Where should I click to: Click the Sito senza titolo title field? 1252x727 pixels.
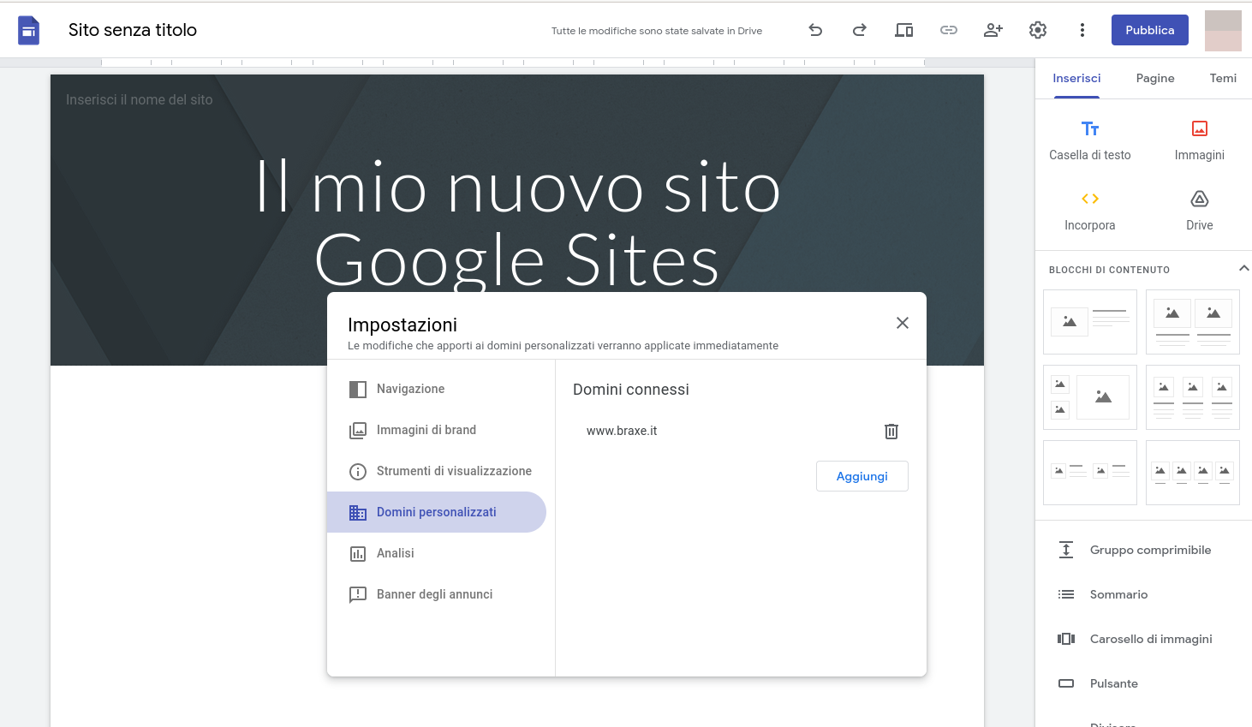[x=133, y=30]
